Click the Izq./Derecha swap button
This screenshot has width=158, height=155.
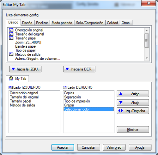(133, 111)
